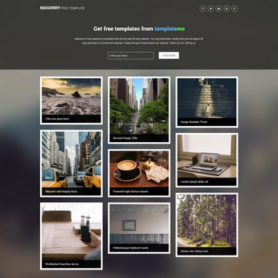Click the Masonry Free Template logo
Image resolution: width=278 pixels, height=278 pixels.
[63, 8]
